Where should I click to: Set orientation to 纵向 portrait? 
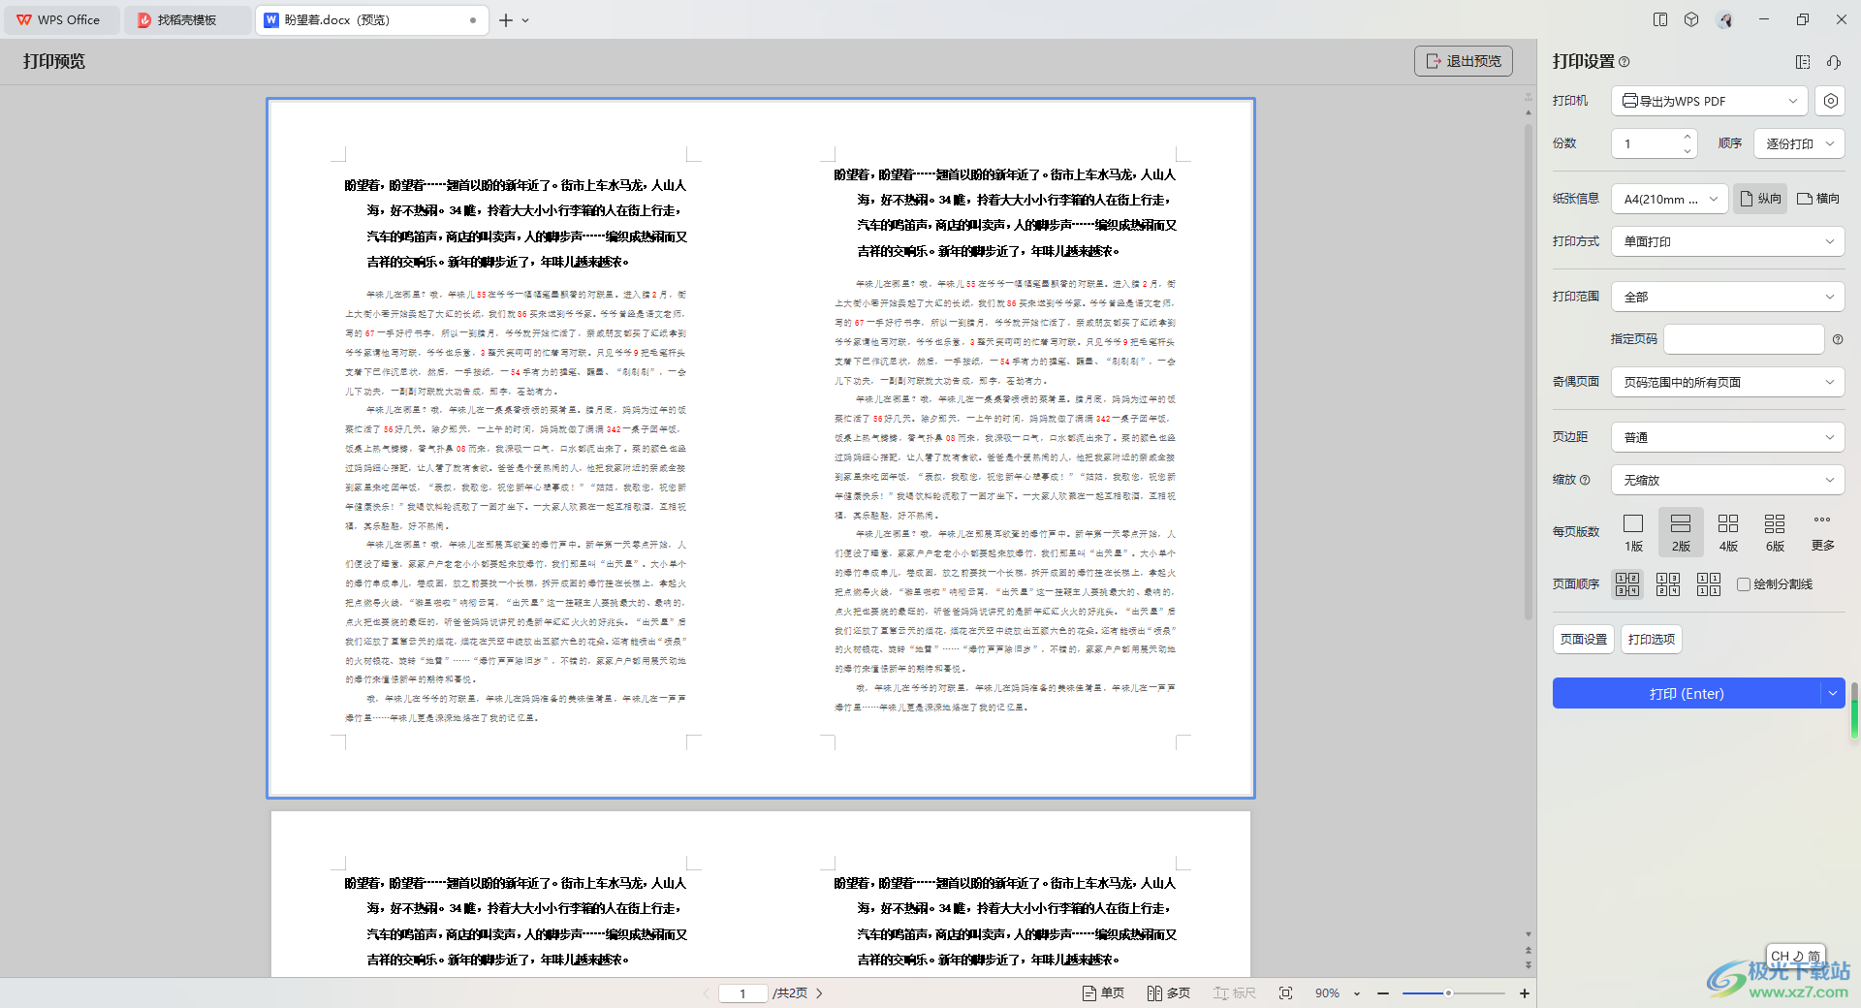1760,199
